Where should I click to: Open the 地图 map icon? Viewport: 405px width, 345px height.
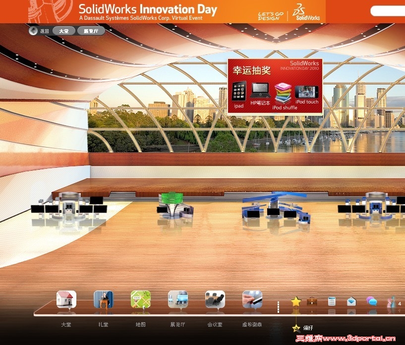point(141,299)
